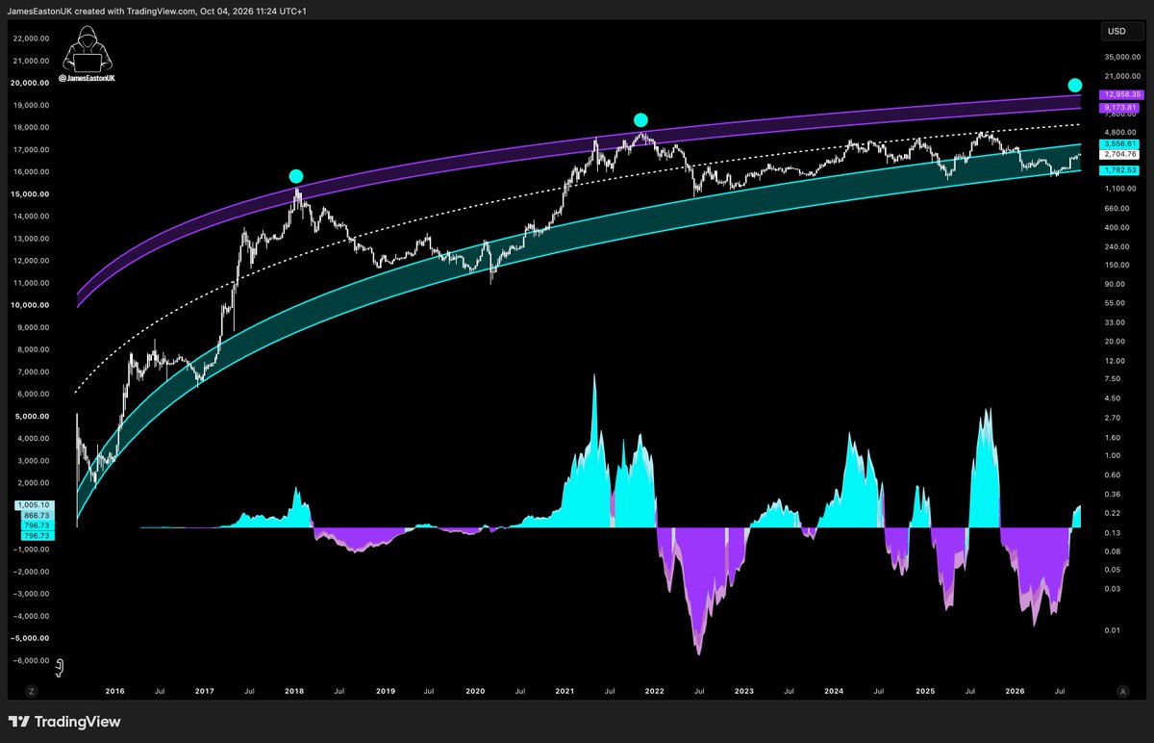1154x743 pixels.
Task: Click the 2022 year label on time axis
Action: click(654, 691)
